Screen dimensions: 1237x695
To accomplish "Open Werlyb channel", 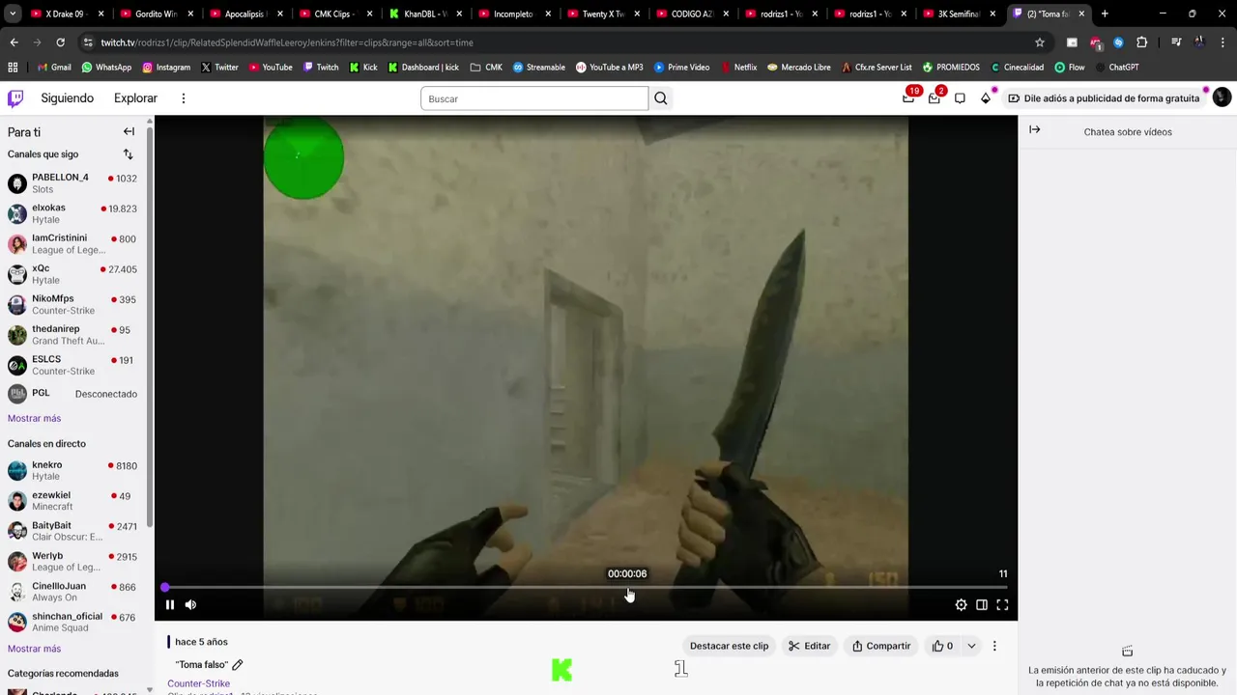I will click(x=72, y=562).
